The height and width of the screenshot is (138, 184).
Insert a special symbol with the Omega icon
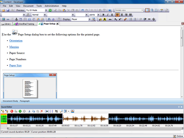point(29,19)
